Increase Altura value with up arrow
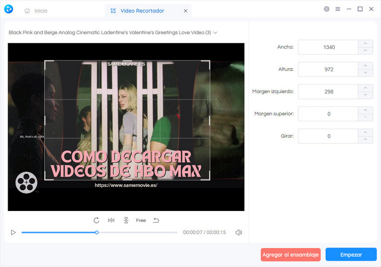The height and width of the screenshot is (267, 381). [365, 66]
